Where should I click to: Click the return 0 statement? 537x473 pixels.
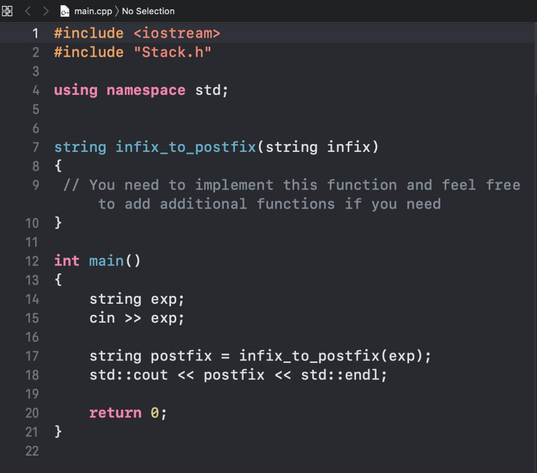[x=127, y=413]
